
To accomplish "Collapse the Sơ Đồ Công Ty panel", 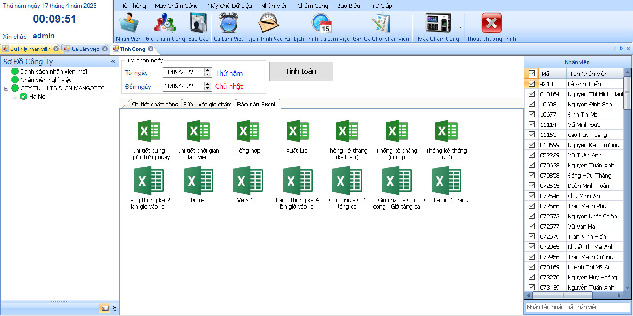I will click(113, 62).
